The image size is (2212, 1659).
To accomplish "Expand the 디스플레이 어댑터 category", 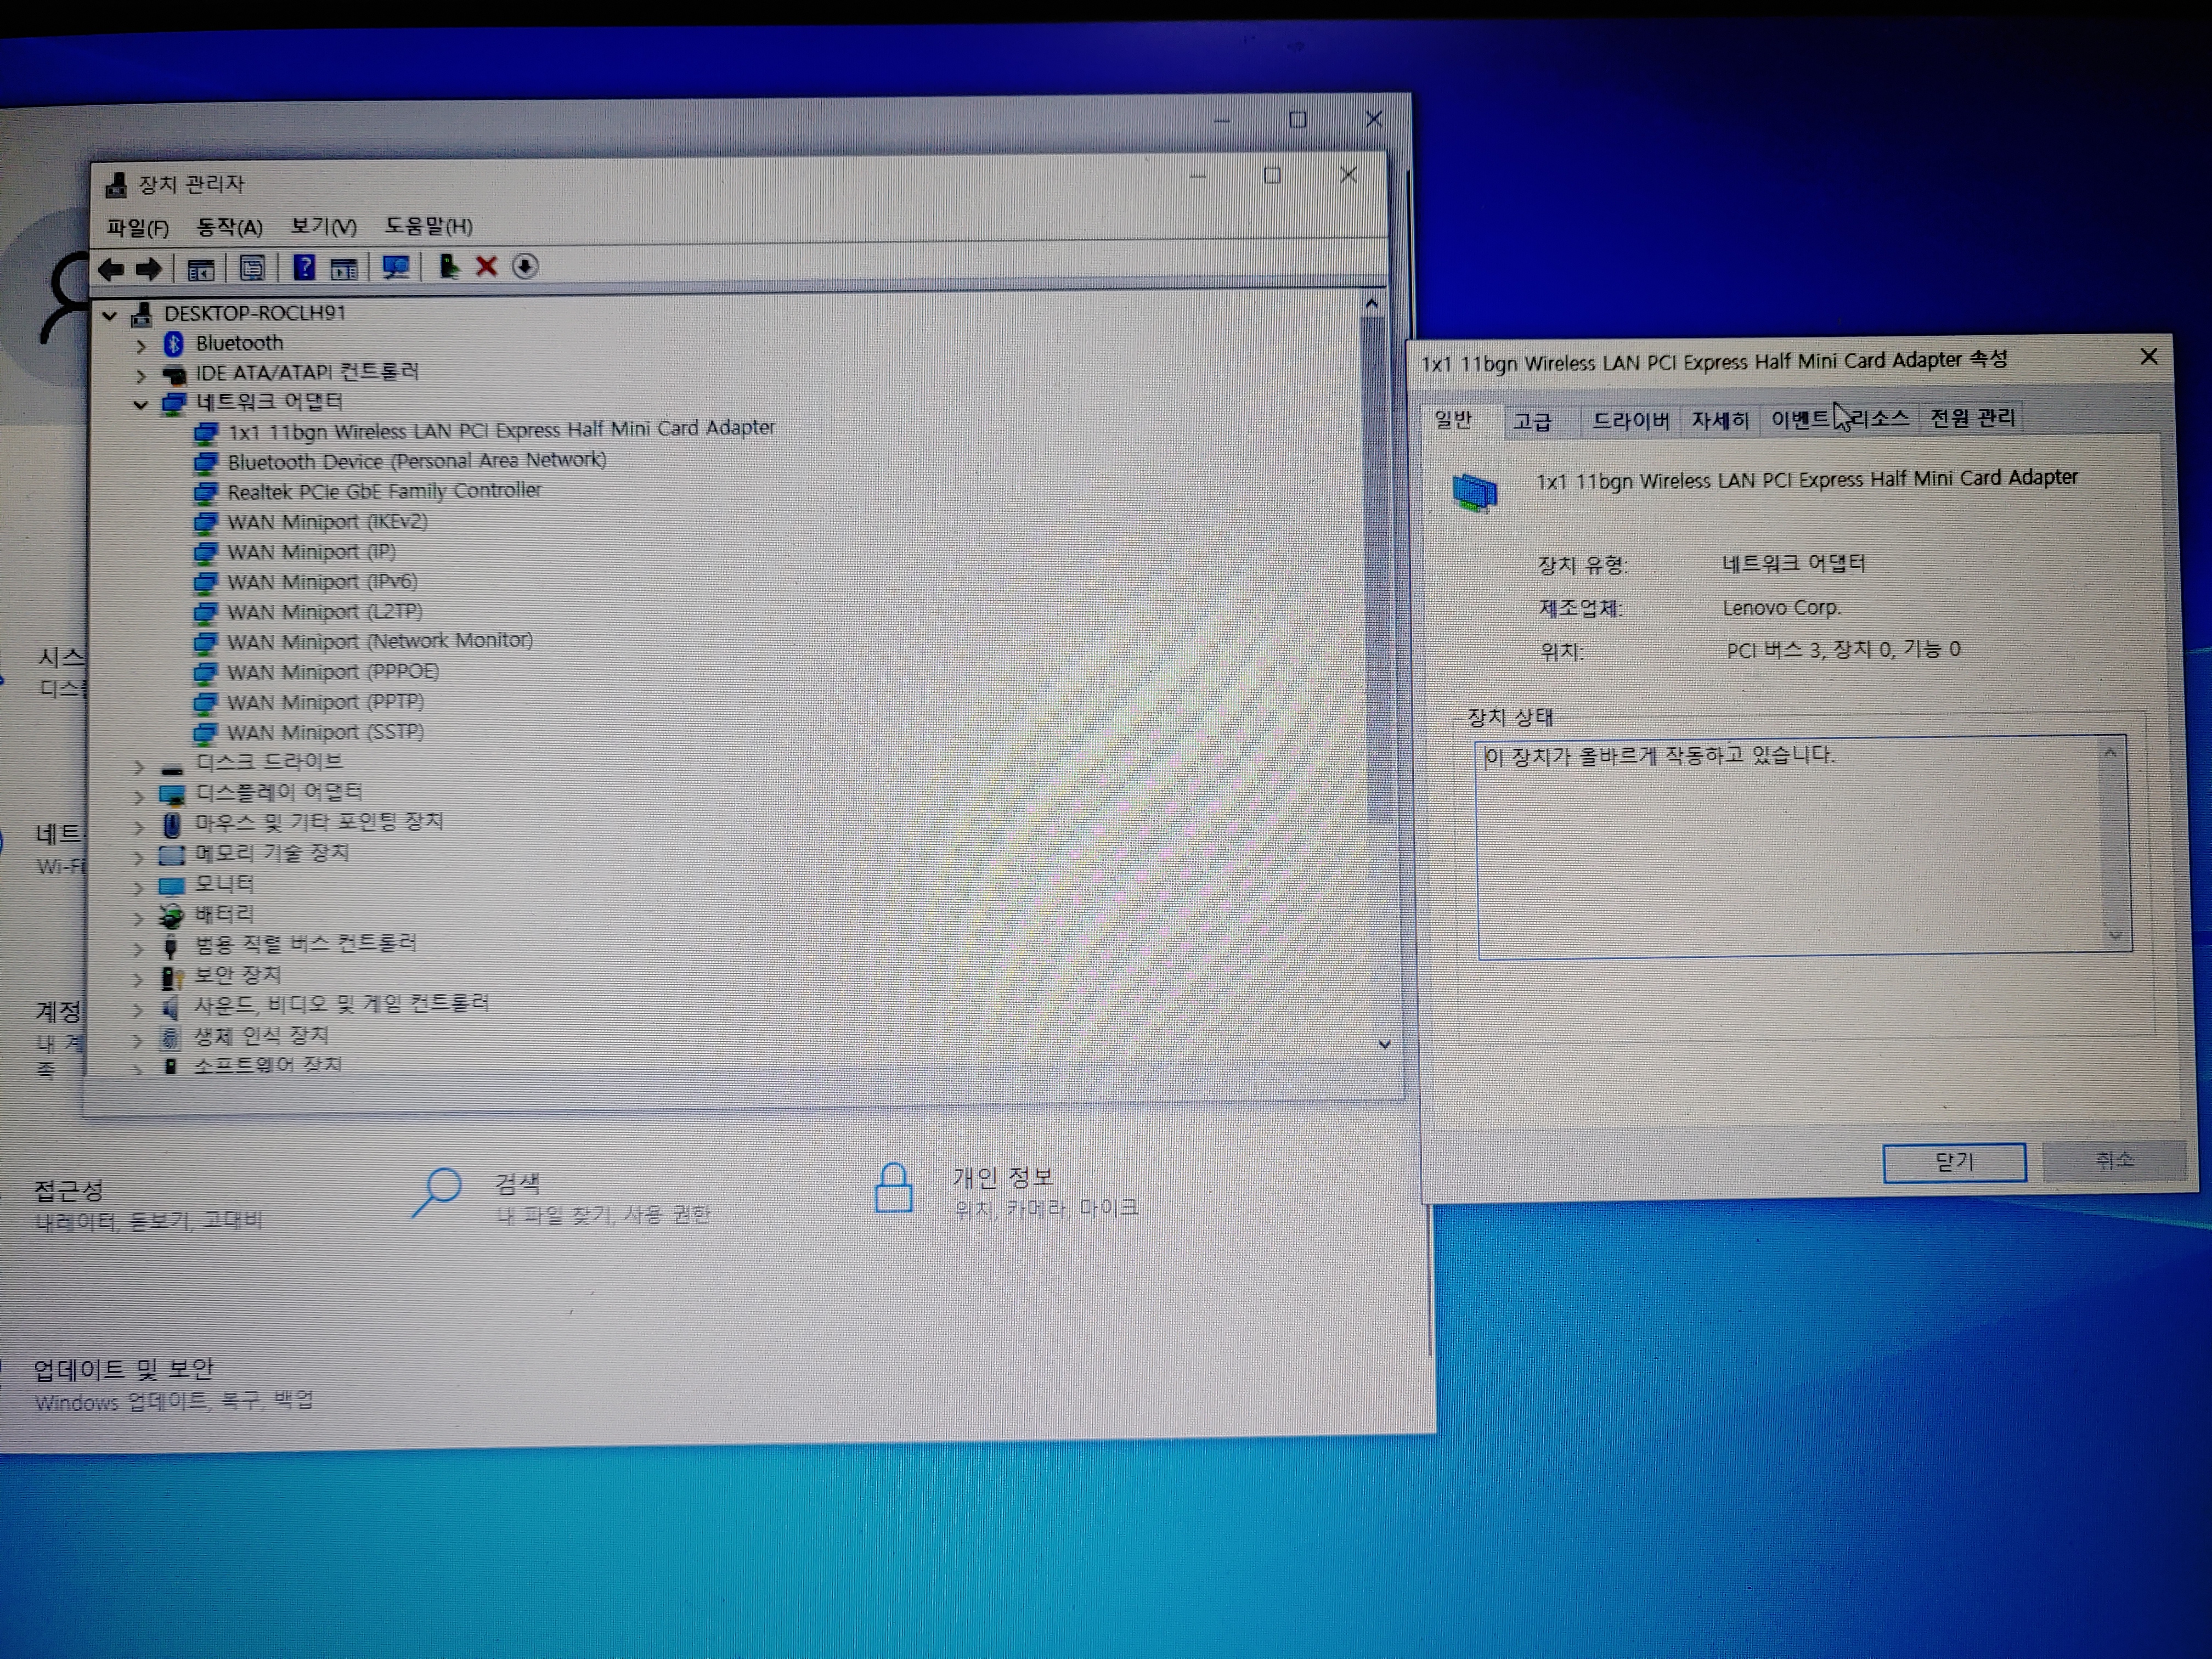I will 139,797.
